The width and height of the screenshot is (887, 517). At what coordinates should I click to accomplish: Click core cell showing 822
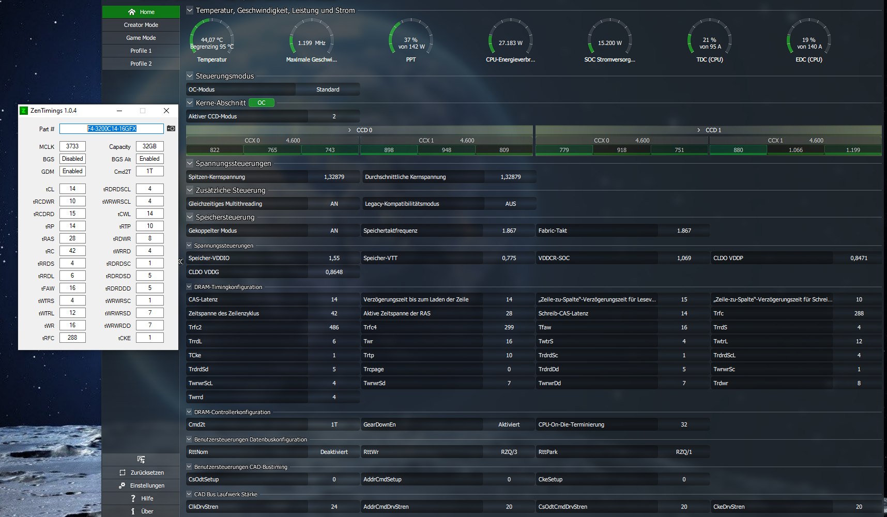click(215, 150)
